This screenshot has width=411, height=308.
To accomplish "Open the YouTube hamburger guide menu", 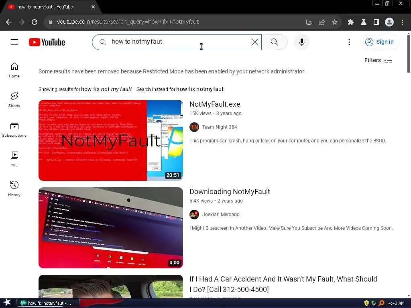I will coord(14,42).
